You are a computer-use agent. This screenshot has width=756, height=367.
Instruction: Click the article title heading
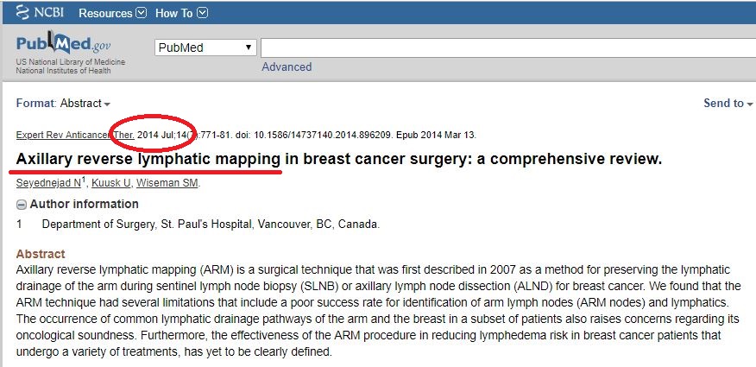(339, 159)
